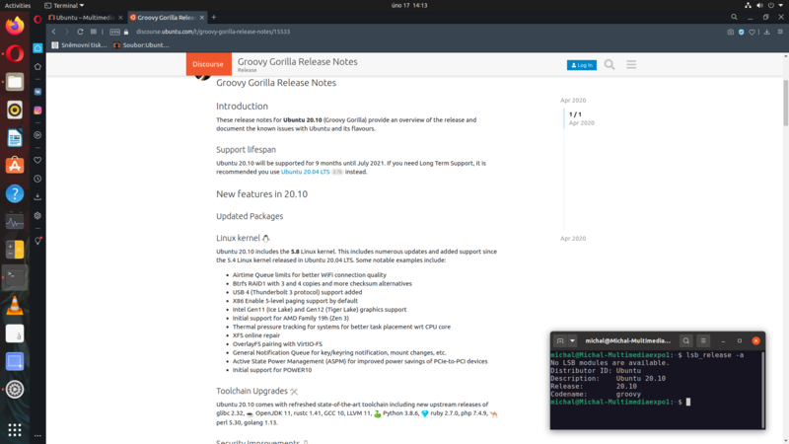This screenshot has height=444, width=789.
Task: Open the clock and calendar in top bar
Action: coord(409,6)
